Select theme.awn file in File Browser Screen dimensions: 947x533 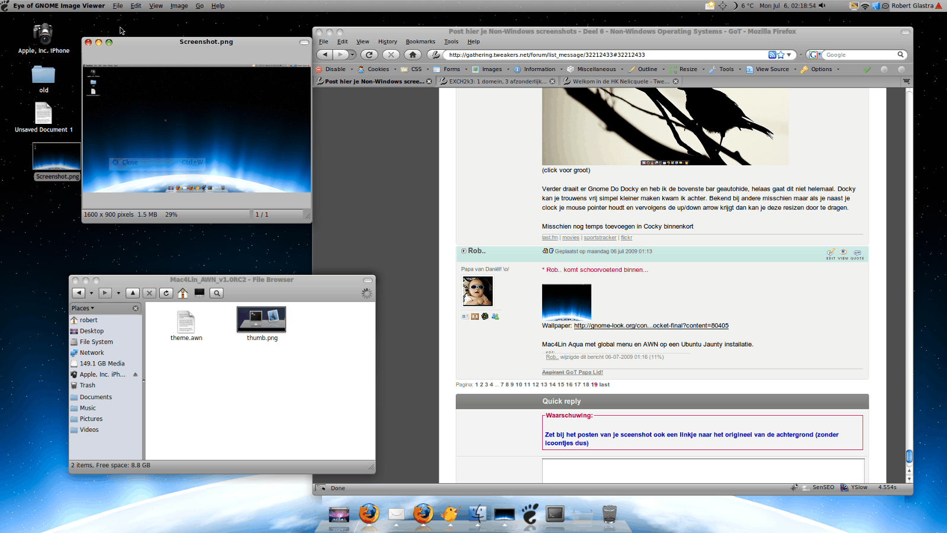click(x=186, y=326)
